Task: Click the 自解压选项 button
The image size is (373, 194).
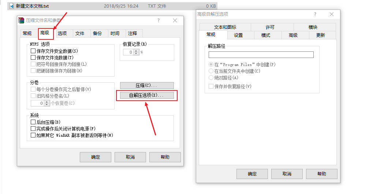Action: (x=147, y=96)
